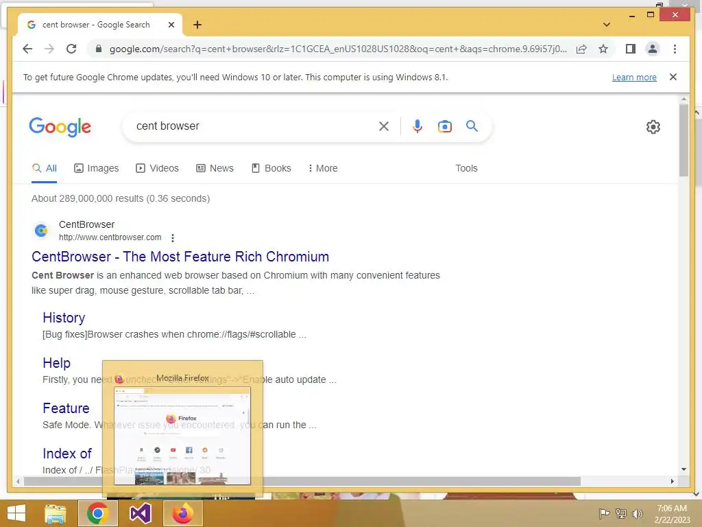Open the search Tools options
Screen dimensions: 702x527
tap(466, 169)
